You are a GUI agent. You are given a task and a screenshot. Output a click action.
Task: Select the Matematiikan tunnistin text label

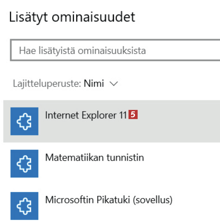(94, 158)
